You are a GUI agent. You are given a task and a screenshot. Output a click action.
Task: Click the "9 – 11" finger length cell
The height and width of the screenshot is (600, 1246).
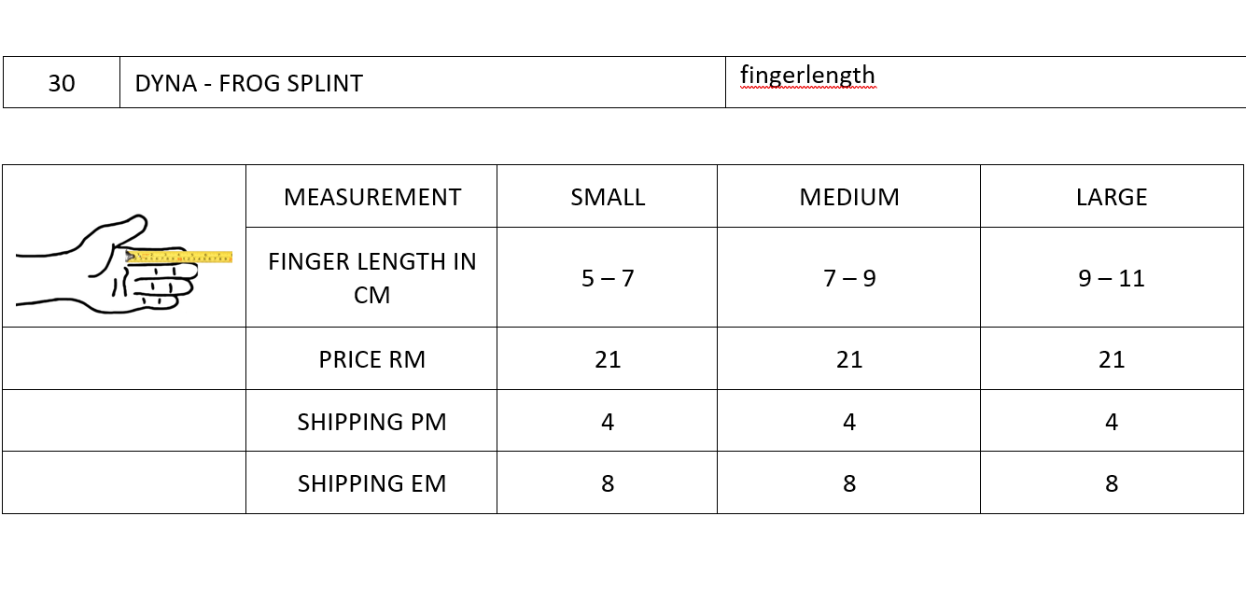(1112, 278)
